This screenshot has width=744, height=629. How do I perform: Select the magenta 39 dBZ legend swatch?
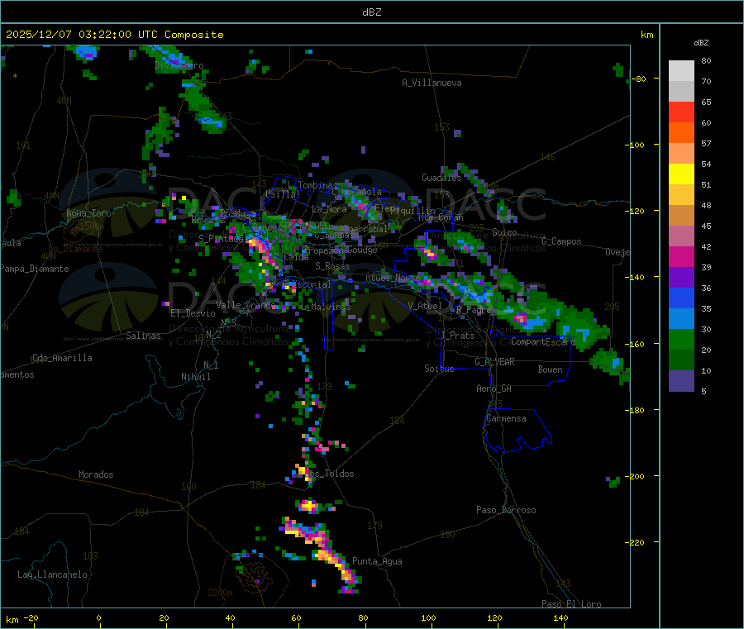pos(681,256)
